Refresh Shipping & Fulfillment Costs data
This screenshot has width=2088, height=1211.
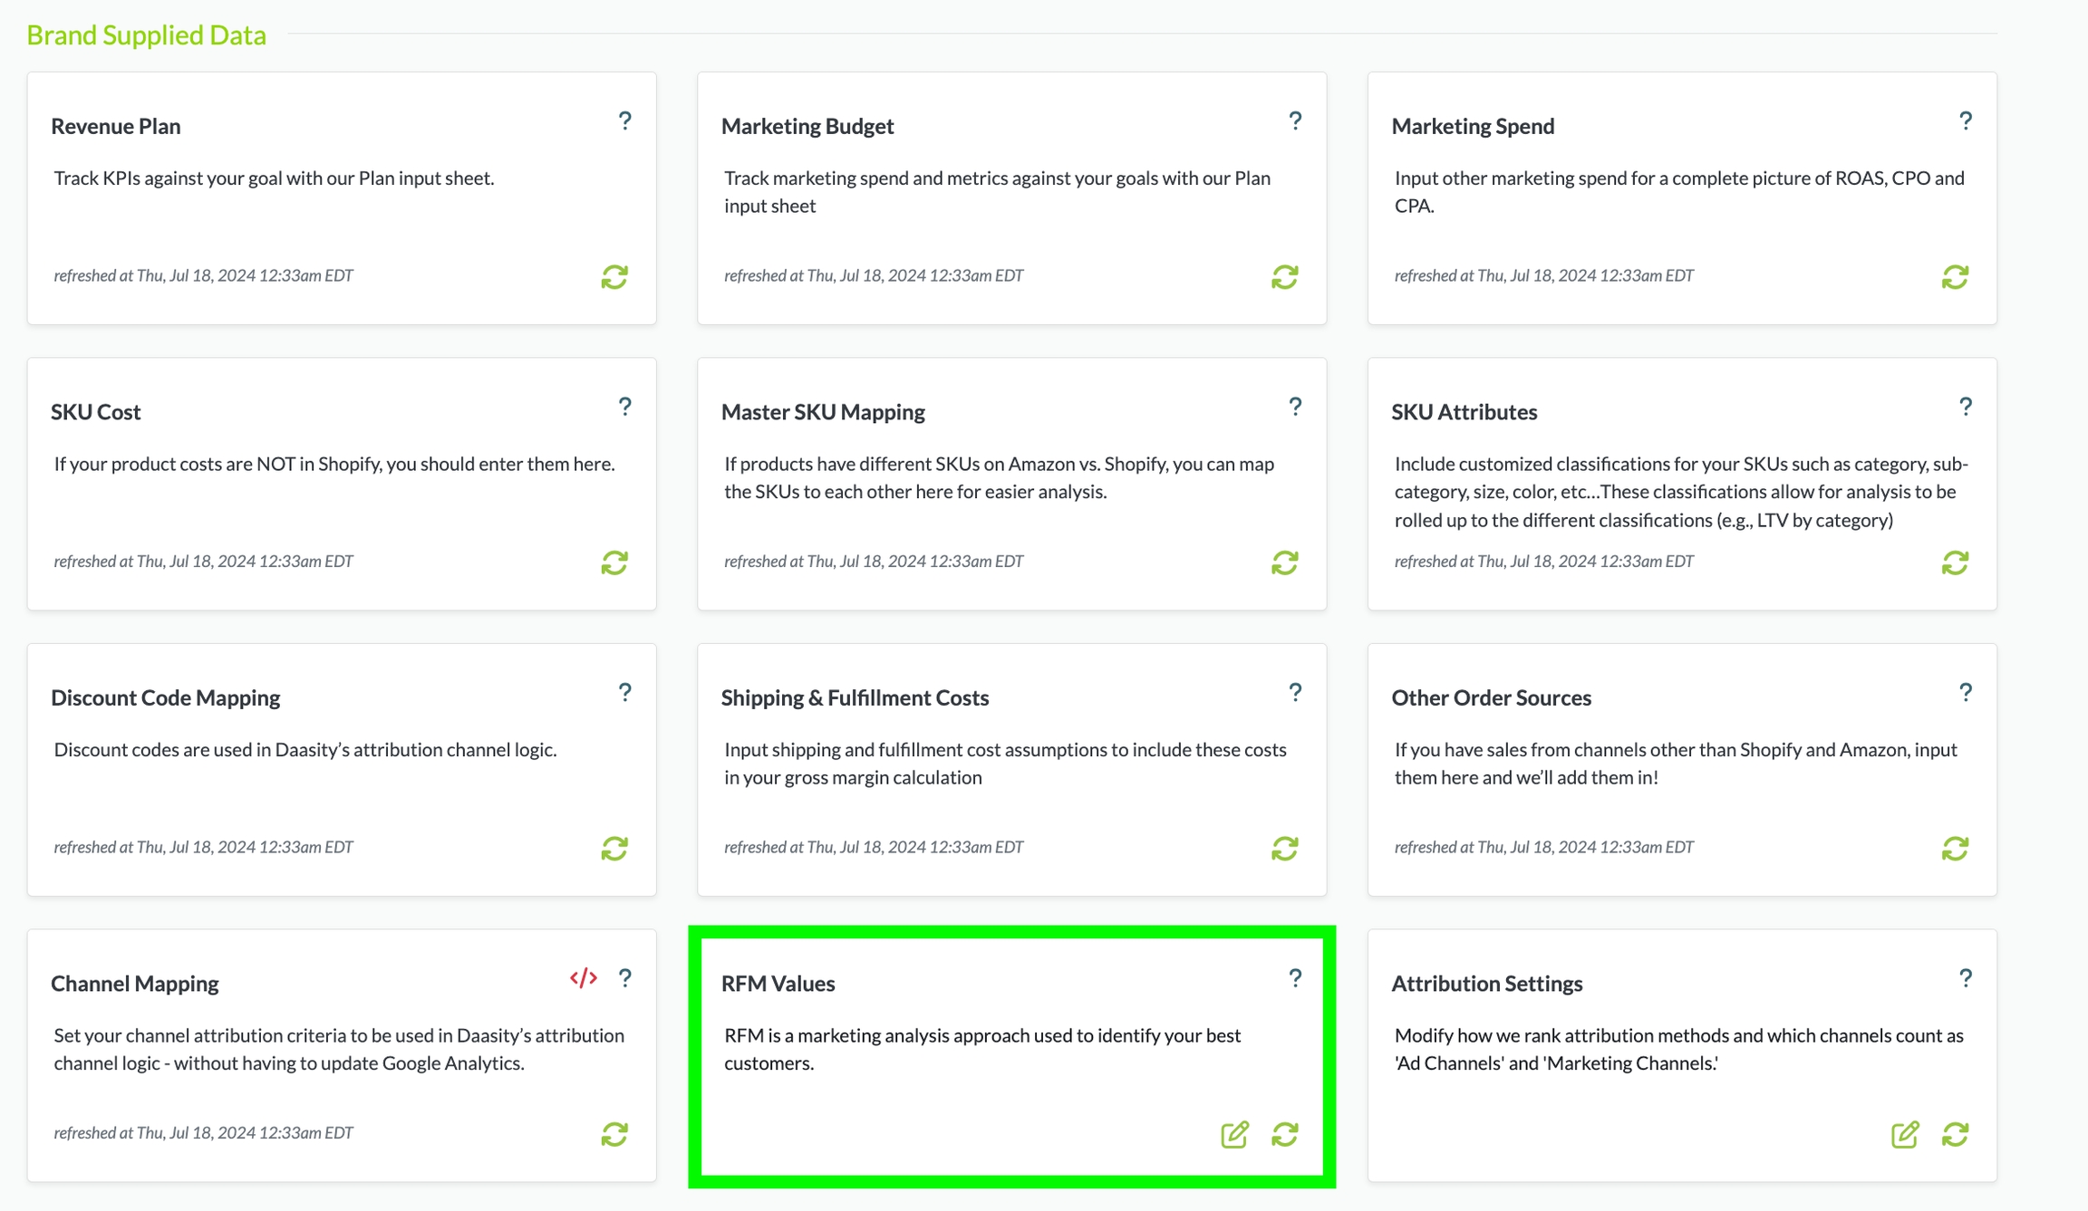pos(1285,849)
